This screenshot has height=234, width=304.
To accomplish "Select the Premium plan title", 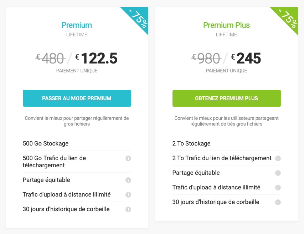I will pyautogui.click(x=77, y=25).
